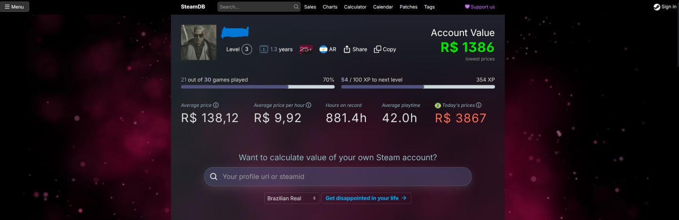Screen dimensions: 679x220
Task: Click the 25+ games badge icon
Action: pyautogui.click(x=306, y=49)
